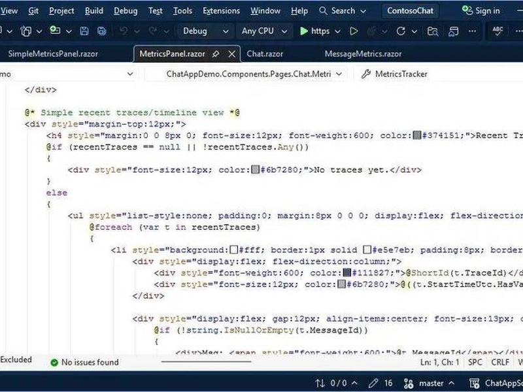
Task: Click the SPC indentation indicator
Action: pos(475,362)
